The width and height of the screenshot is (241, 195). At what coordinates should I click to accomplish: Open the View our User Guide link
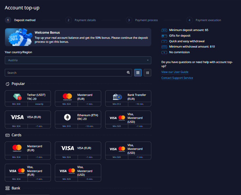tap(175, 72)
